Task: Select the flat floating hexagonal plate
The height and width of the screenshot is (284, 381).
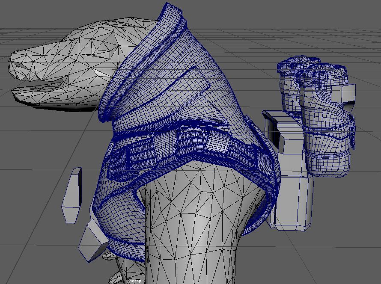Action: (x=72, y=195)
